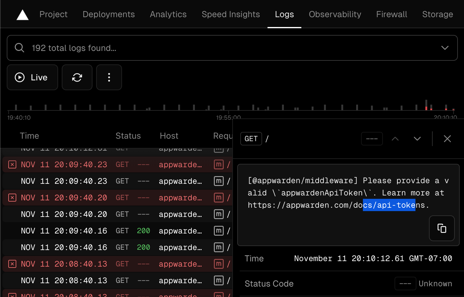Click the search magnifying glass icon
The height and width of the screenshot is (297, 464).
tap(19, 48)
